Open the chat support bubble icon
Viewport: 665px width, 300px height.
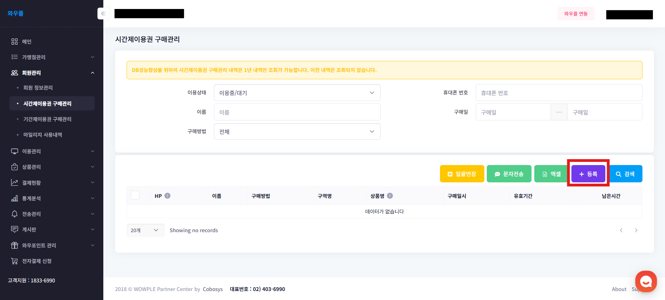tap(646, 282)
